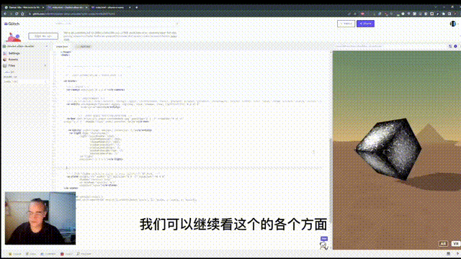Open STATUS in the bottom bar
The image size is (461, 259).
[15, 254]
